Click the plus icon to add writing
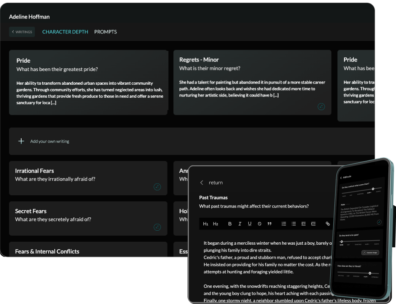Screen dimensions: 396x304 21,141
